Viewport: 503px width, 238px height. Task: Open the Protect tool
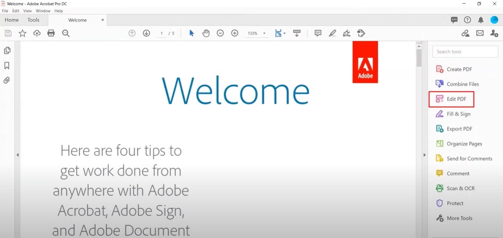pos(449,203)
